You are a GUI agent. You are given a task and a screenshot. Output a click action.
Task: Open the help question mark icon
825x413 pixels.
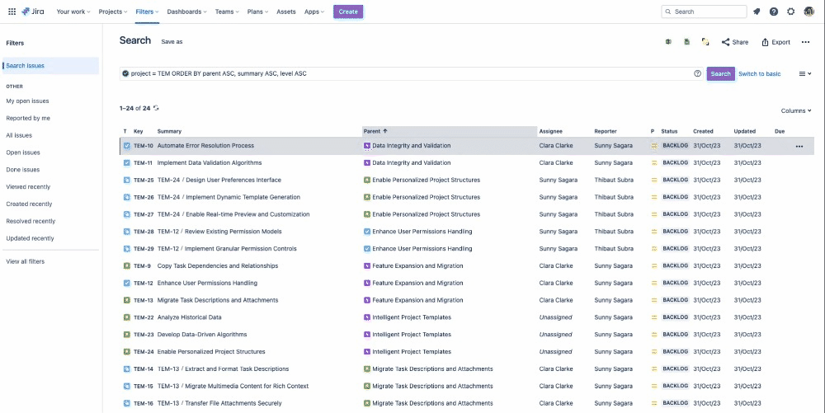click(x=774, y=12)
